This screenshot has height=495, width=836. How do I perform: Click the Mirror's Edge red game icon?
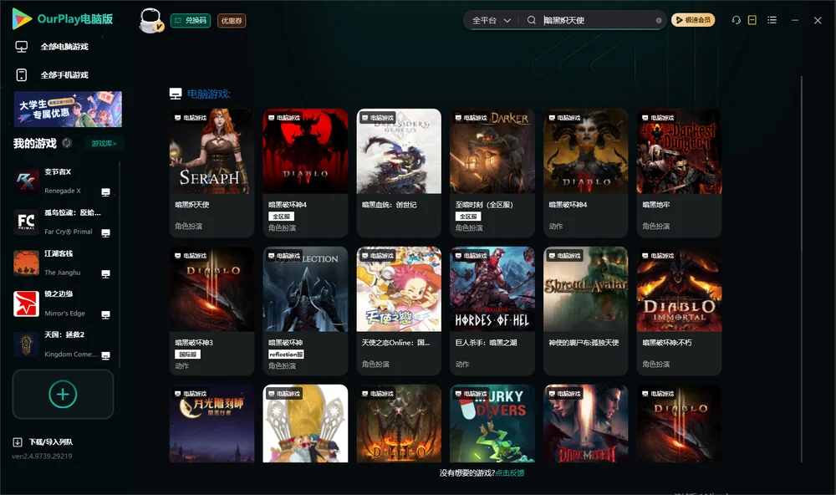pyautogui.click(x=26, y=304)
